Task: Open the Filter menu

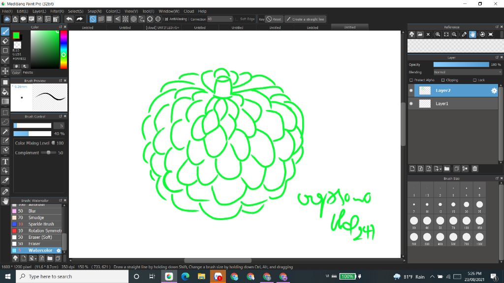Action: click(57, 11)
